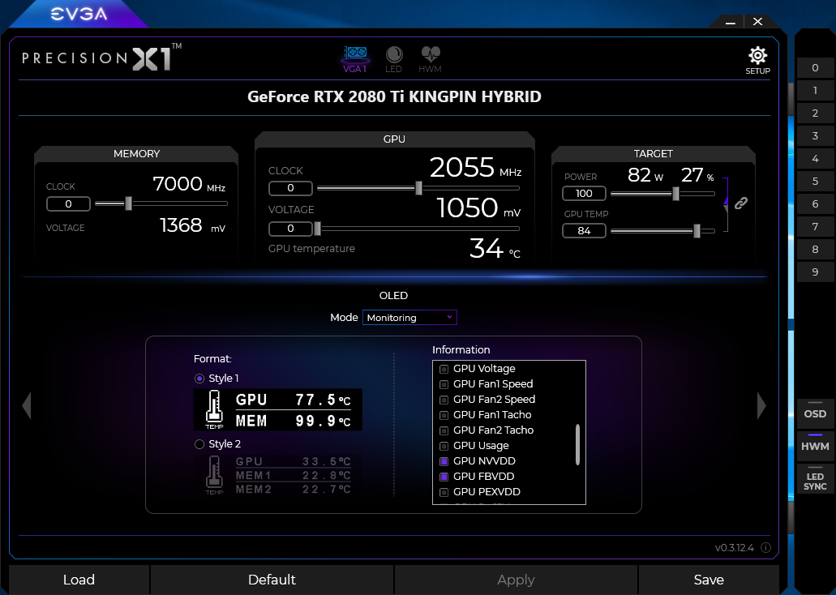The height and width of the screenshot is (595, 836).
Task: Reset settings with the Default button
Action: (x=272, y=580)
